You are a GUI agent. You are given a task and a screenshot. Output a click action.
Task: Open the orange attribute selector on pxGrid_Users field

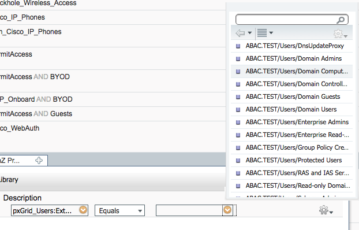tap(83, 210)
